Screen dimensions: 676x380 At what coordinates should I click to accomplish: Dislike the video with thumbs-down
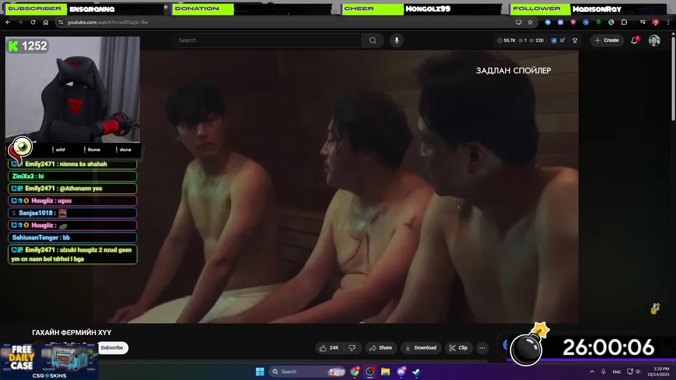pos(352,348)
